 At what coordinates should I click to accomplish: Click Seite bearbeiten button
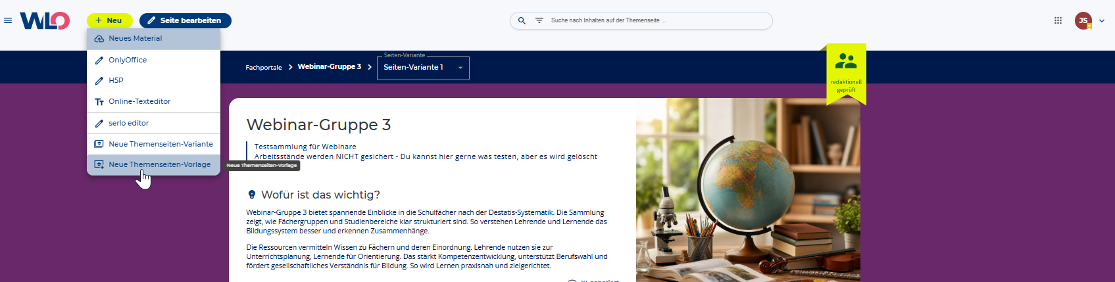(186, 20)
